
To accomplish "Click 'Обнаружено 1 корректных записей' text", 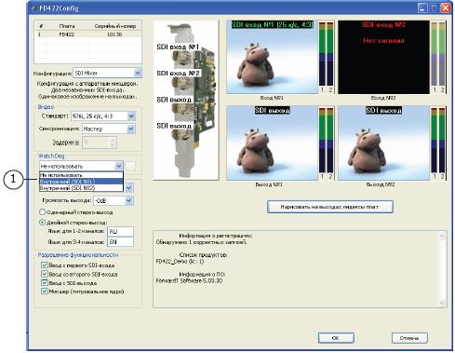I will point(202,242).
